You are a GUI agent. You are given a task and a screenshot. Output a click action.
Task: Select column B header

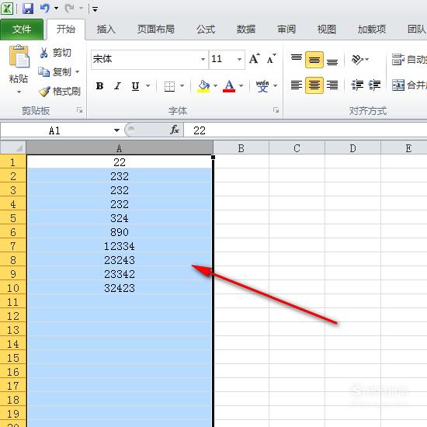point(241,148)
